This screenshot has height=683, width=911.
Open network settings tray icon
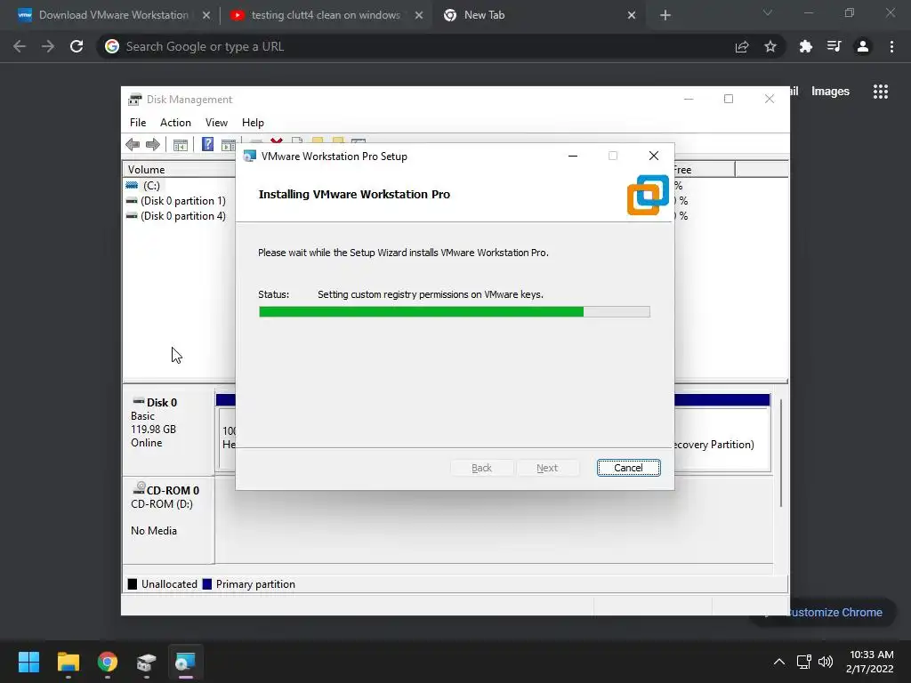click(x=803, y=662)
